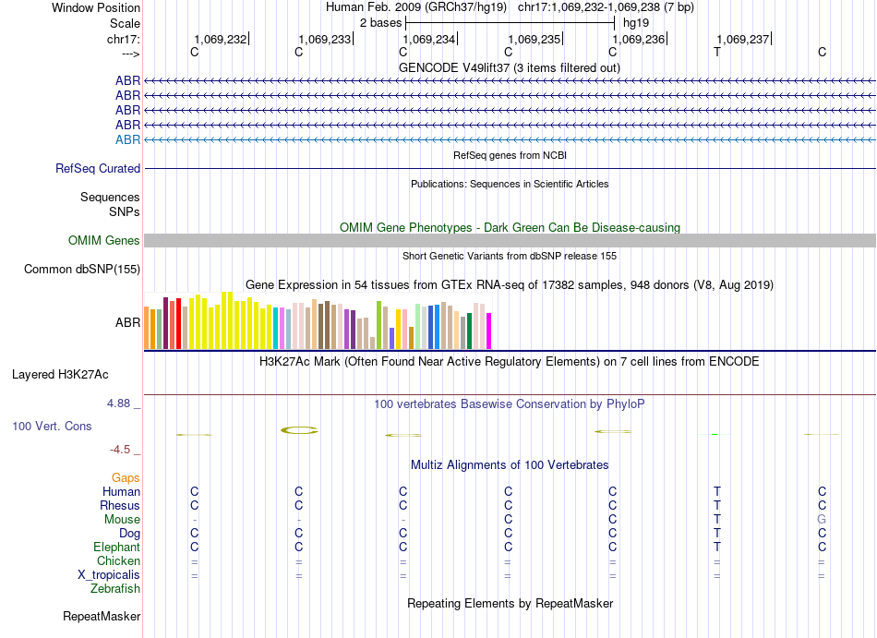This screenshot has height=638, width=877.
Task: Open Short Genetic Variants from dbSNP title
Action: pyautogui.click(x=510, y=256)
